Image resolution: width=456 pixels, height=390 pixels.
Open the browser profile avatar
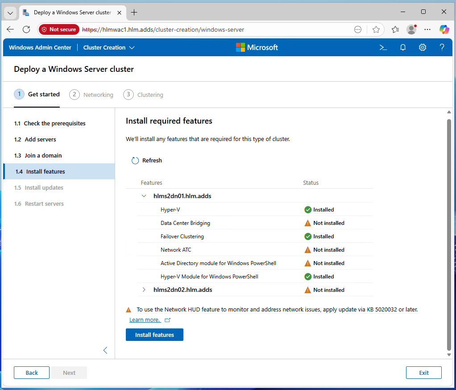(x=411, y=29)
